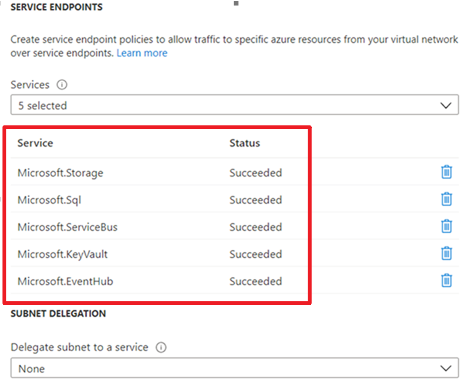The image size is (465, 384).
Task: Select the Microsoft.Sql service name
Action: point(49,200)
